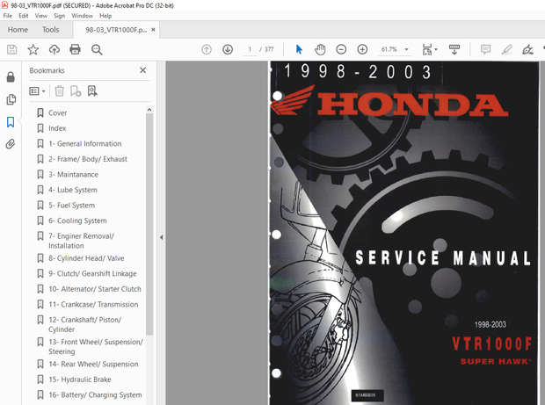Open the Fit page options
This screenshot has width=545, height=405.
point(430,50)
